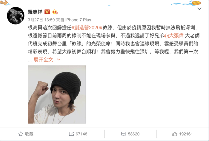209x141 pixels.
Task: Open comments count 58620
Action: pos(134,134)
